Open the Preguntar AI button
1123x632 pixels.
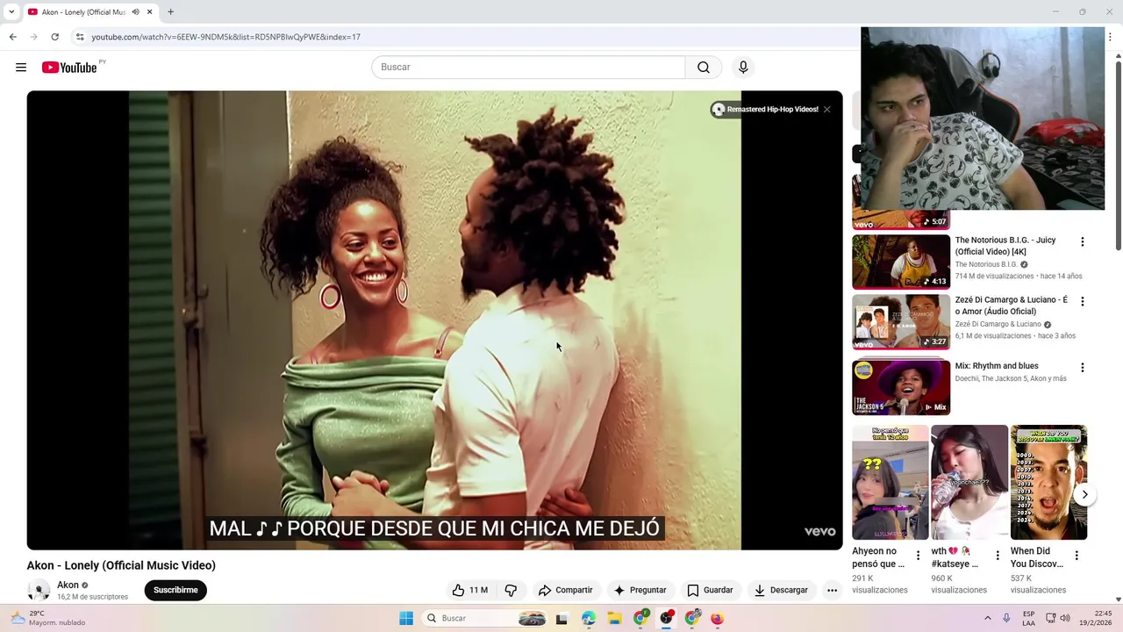[x=640, y=591]
